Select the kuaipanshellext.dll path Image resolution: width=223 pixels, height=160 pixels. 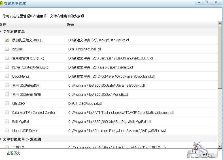click(x=101, y=67)
